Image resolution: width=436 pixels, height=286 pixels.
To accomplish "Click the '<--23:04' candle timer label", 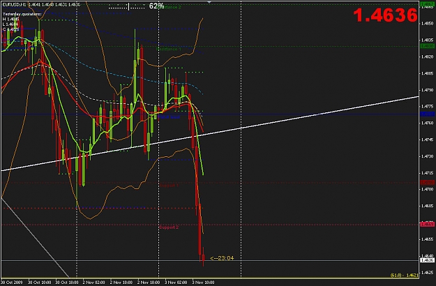I will pyautogui.click(x=222, y=258).
